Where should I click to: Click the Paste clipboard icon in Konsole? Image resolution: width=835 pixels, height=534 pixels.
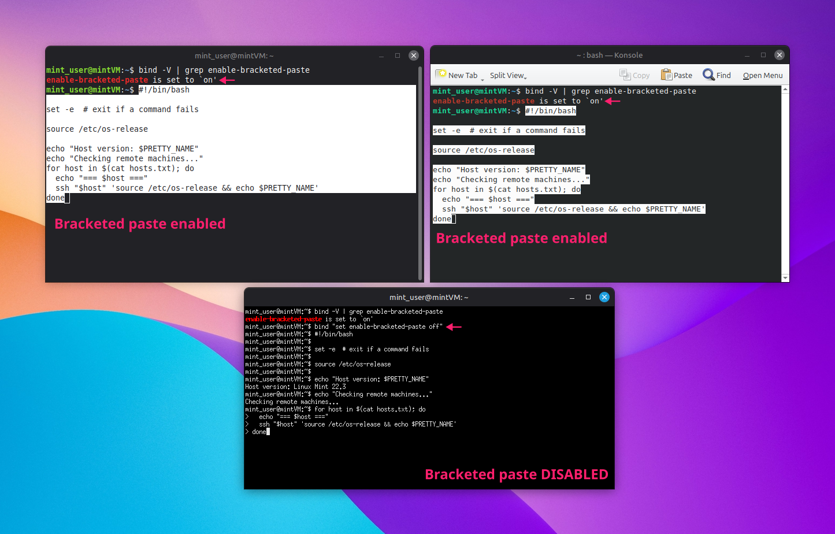click(x=666, y=75)
